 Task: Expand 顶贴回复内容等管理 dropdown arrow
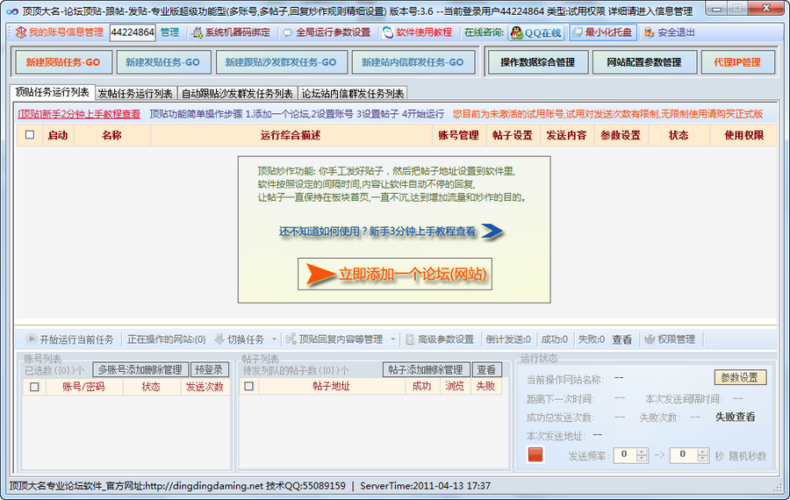[x=393, y=339]
